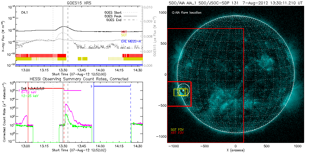Click the 'GOES15 XRS' plot title
Viewport: 310px width, 155px height.
(79, 3)
